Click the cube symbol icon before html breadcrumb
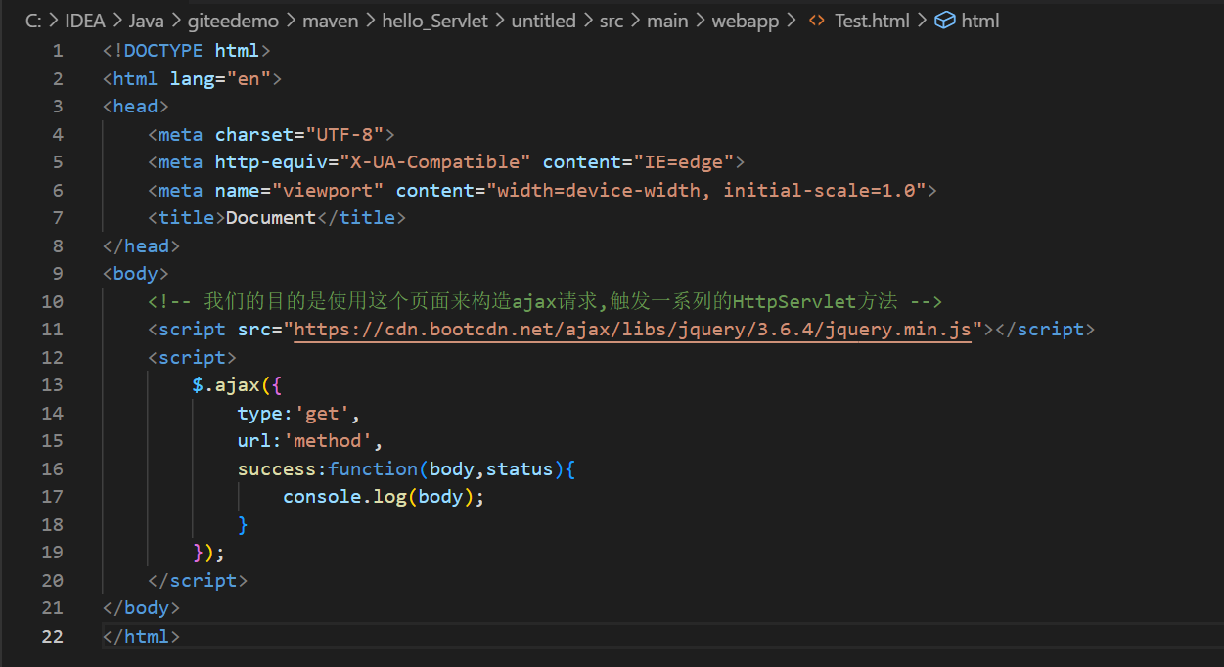 pyautogui.click(x=945, y=21)
